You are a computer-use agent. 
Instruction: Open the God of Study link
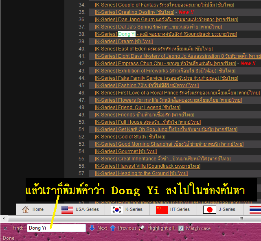pos(130,137)
